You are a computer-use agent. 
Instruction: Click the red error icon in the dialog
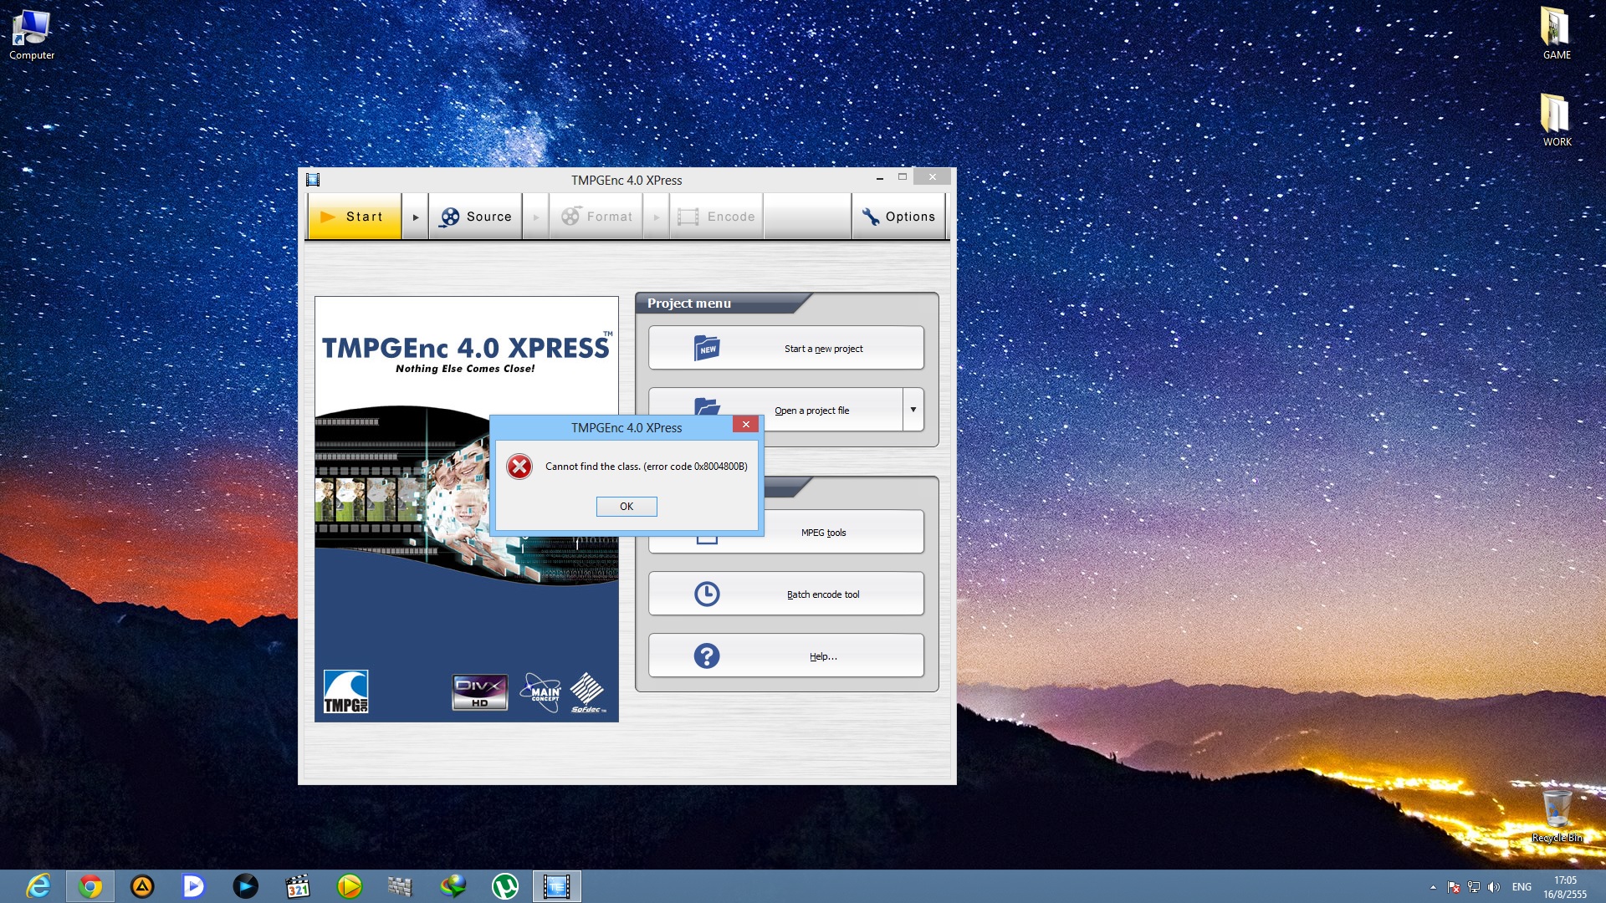[x=519, y=467]
